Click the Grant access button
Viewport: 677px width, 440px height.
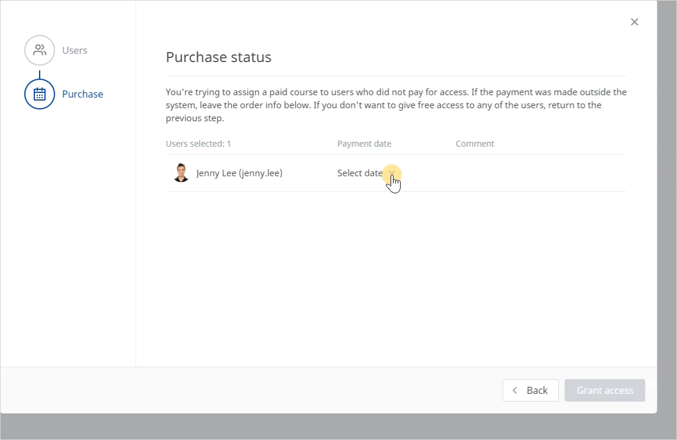pos(604,390)
